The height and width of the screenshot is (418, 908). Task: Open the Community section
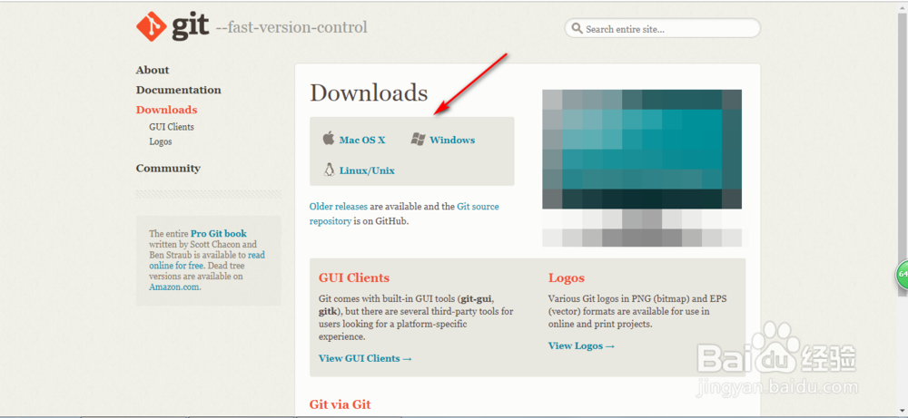click(168, 169)
